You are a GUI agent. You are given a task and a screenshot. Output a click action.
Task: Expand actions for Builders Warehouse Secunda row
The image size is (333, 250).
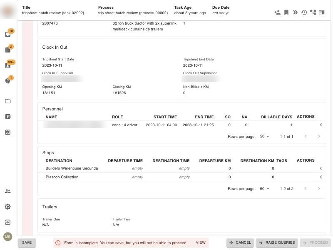[x=321, y=168]
